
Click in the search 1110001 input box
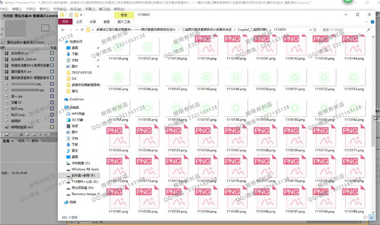pos(343,30)
